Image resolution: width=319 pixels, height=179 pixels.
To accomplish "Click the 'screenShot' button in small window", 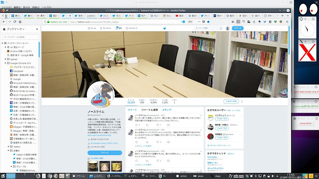I will coord(306,123).
